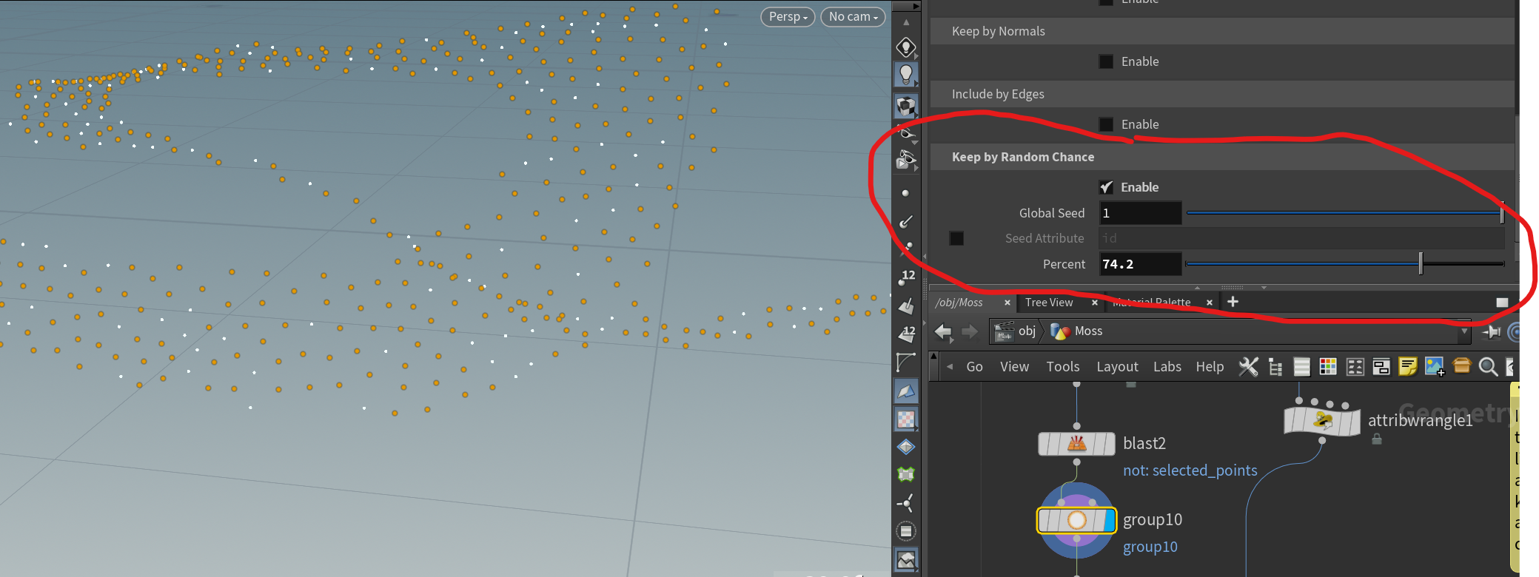The image size is (1539, 577).
Task: Select the blast2 node icon
Action: 1076,444
